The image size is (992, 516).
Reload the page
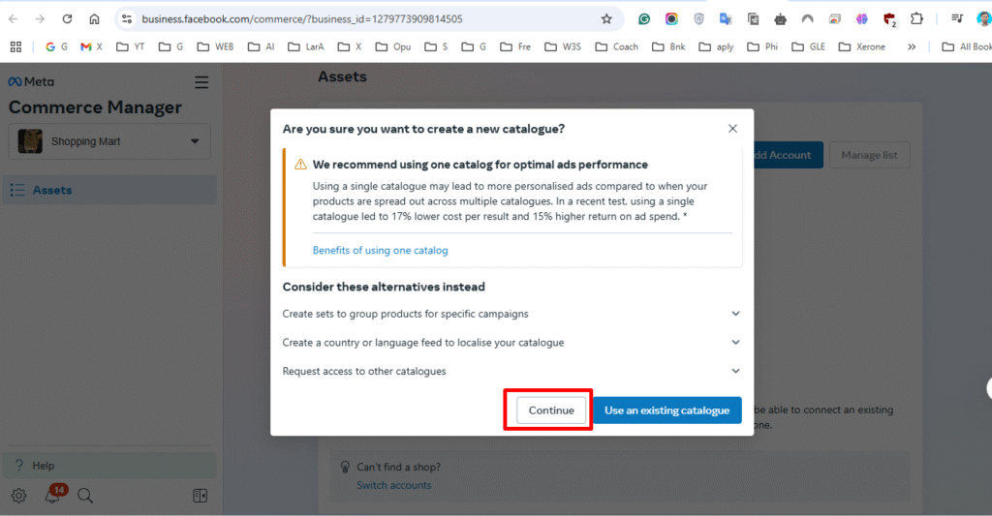coord(67,19)
